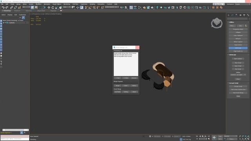The height and width of the screenshot is (141, 251).
Task: Open the MAXScript Utilities dropdown list
Action: click(x=238, y=75)
